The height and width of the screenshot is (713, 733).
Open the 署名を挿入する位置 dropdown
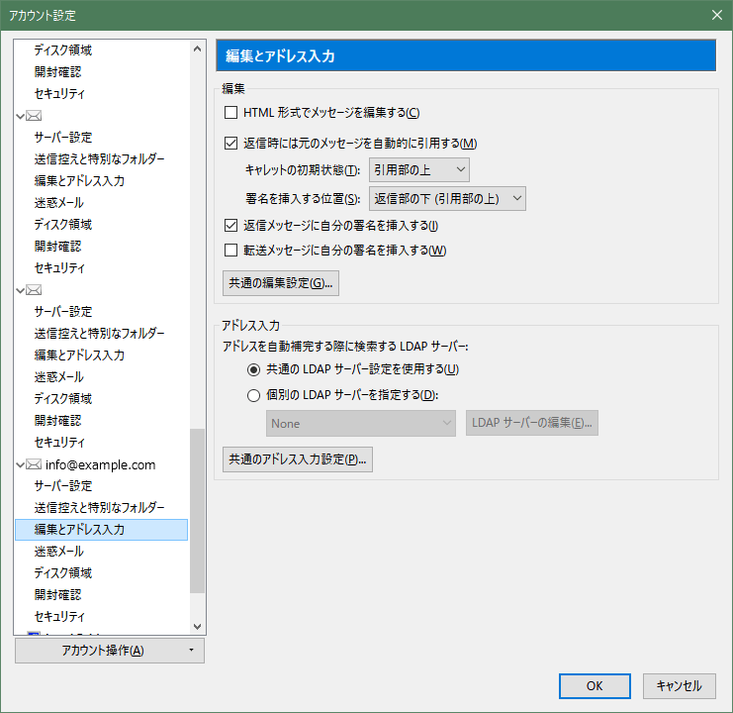coord(447,198)
